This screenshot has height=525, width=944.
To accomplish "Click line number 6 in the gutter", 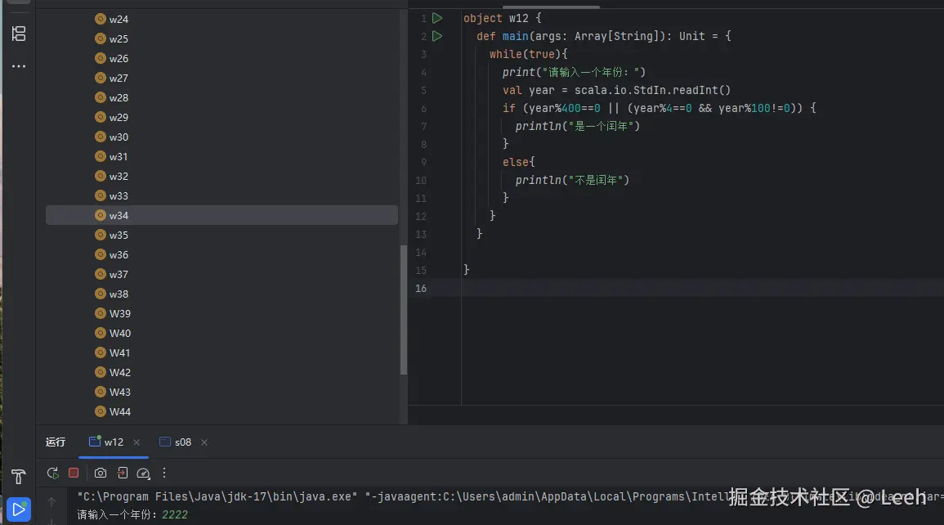I will tap(424, 109).
